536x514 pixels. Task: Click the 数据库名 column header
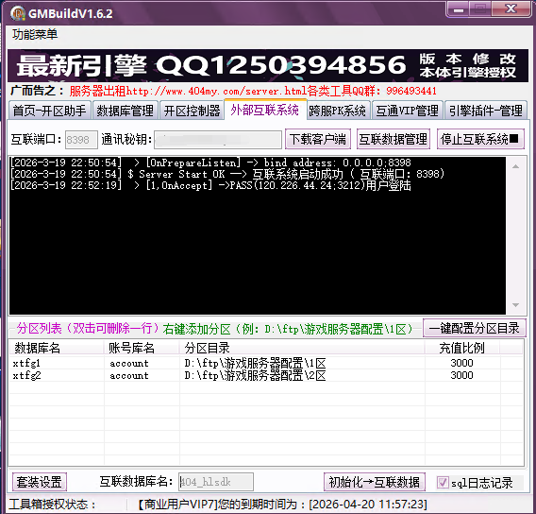(57, 348)
